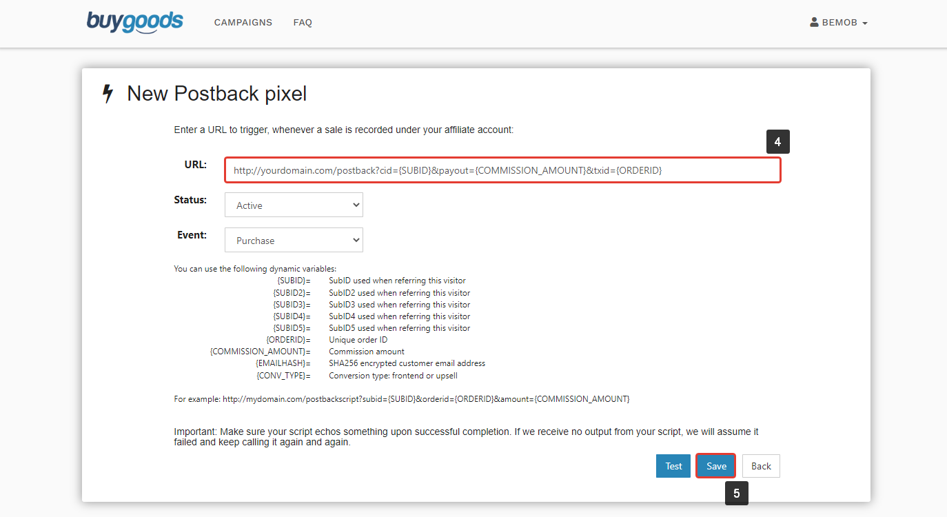Click the {ORDERID} dynamic variable label
This screenshot has width=947, height=517.
pos(288,339)
